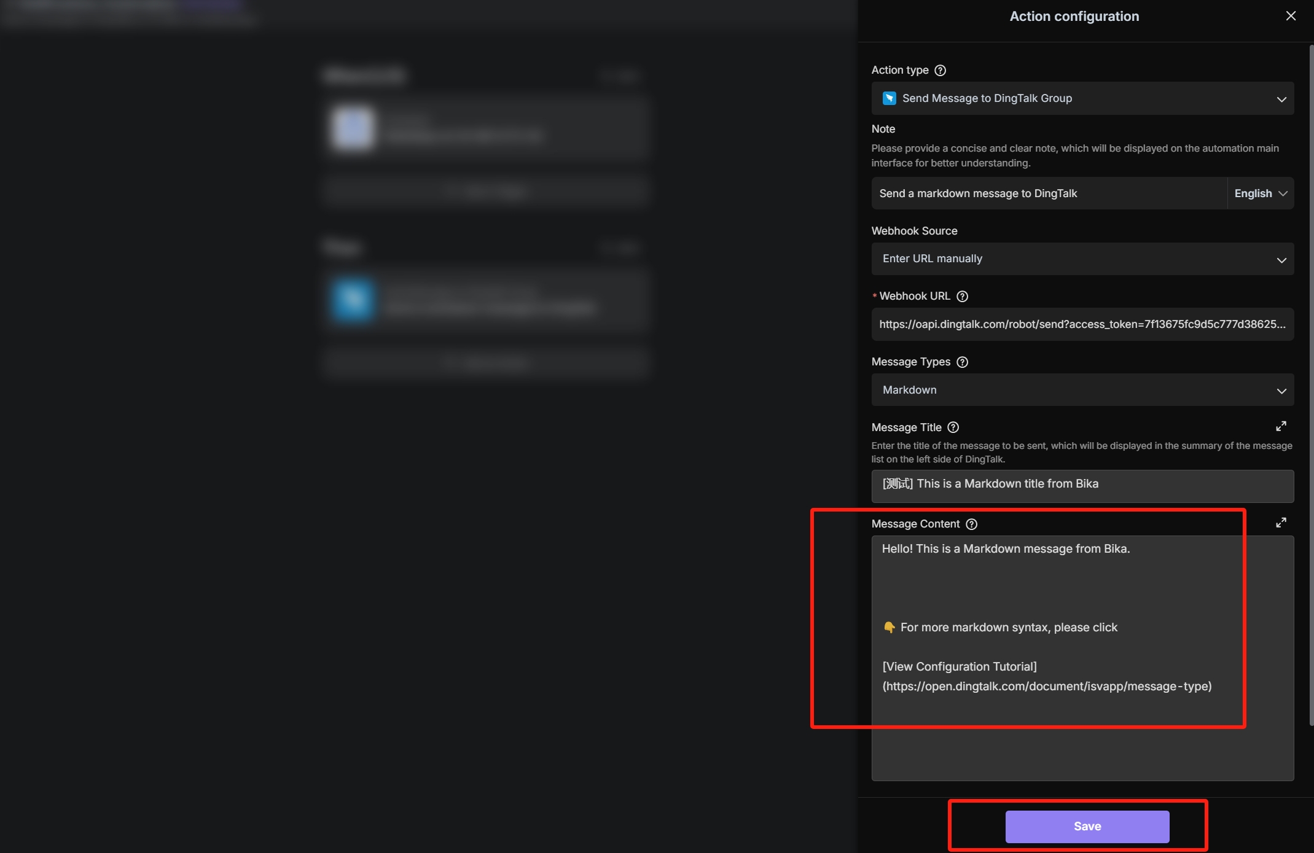
Task: Show help for Webhook URL
Action: click(963, 296)
